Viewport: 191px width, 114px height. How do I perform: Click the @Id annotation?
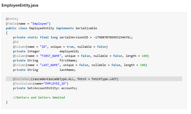coord(16,42)
